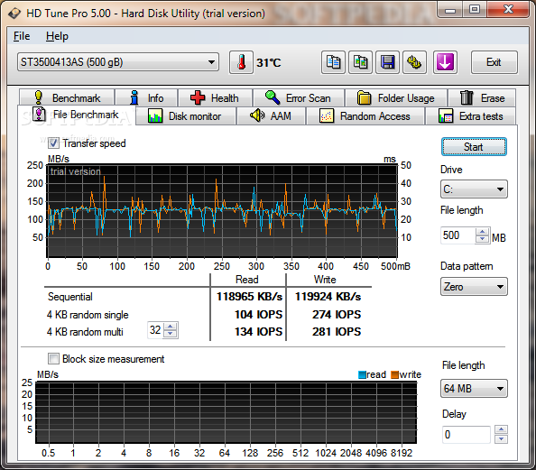Open the Health tab with red cross
The image size is (536, 470).
click(x=216, y=98)
